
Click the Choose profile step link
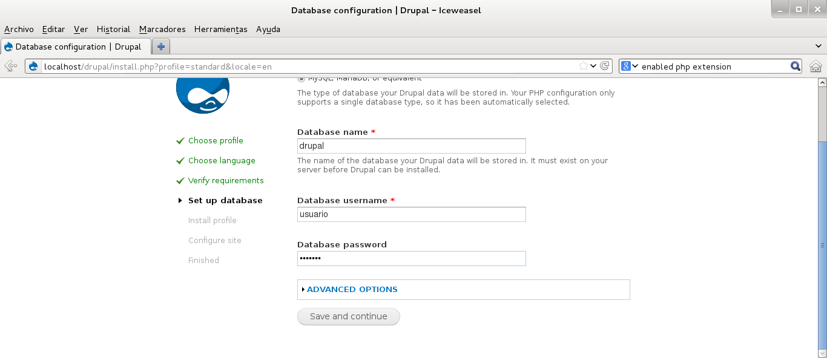pyautogui.click(x=216, y=140)
